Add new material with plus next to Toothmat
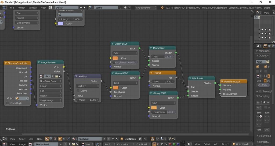Image resolution: width=275 pixels, height=146 pixels. point(113,139)
